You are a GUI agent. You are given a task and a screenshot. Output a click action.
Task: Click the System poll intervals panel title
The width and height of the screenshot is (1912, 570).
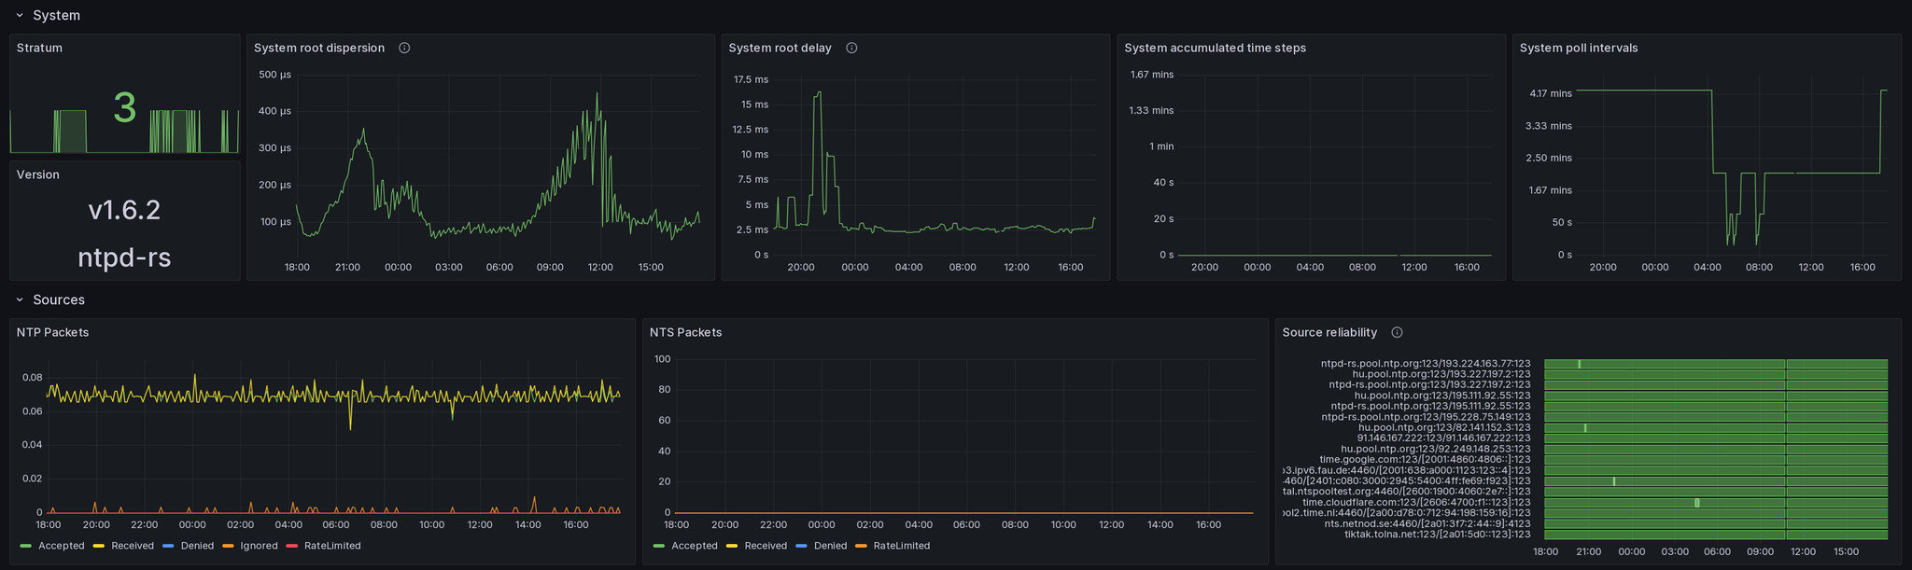[x=1578, y=49]
